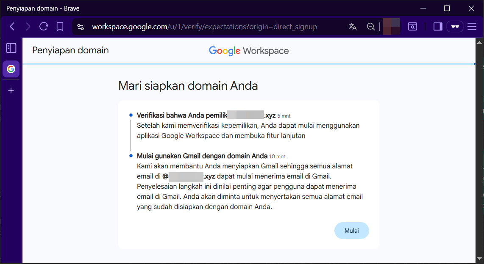Click the forward navigation arrow
484x264 pixels.
(28, 27)
